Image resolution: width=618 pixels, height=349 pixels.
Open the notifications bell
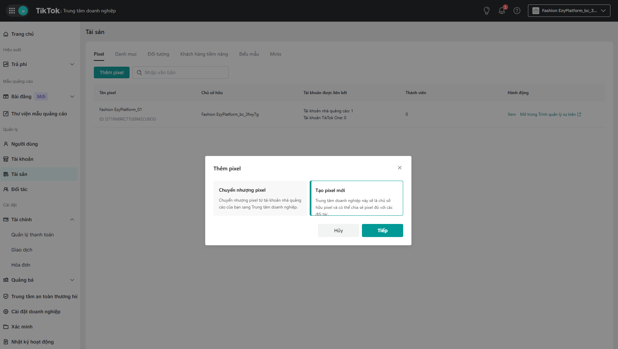point(502,11)
